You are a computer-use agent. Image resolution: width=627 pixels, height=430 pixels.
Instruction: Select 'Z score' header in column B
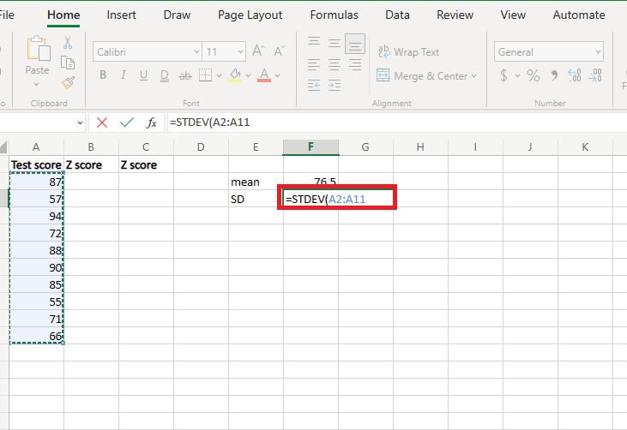(x=91, y=164)
